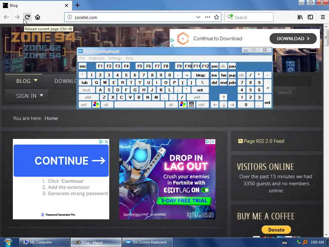Toggle the left shft key on keyboard
This screenshot has height=247, width=329.
pos(88,97)
